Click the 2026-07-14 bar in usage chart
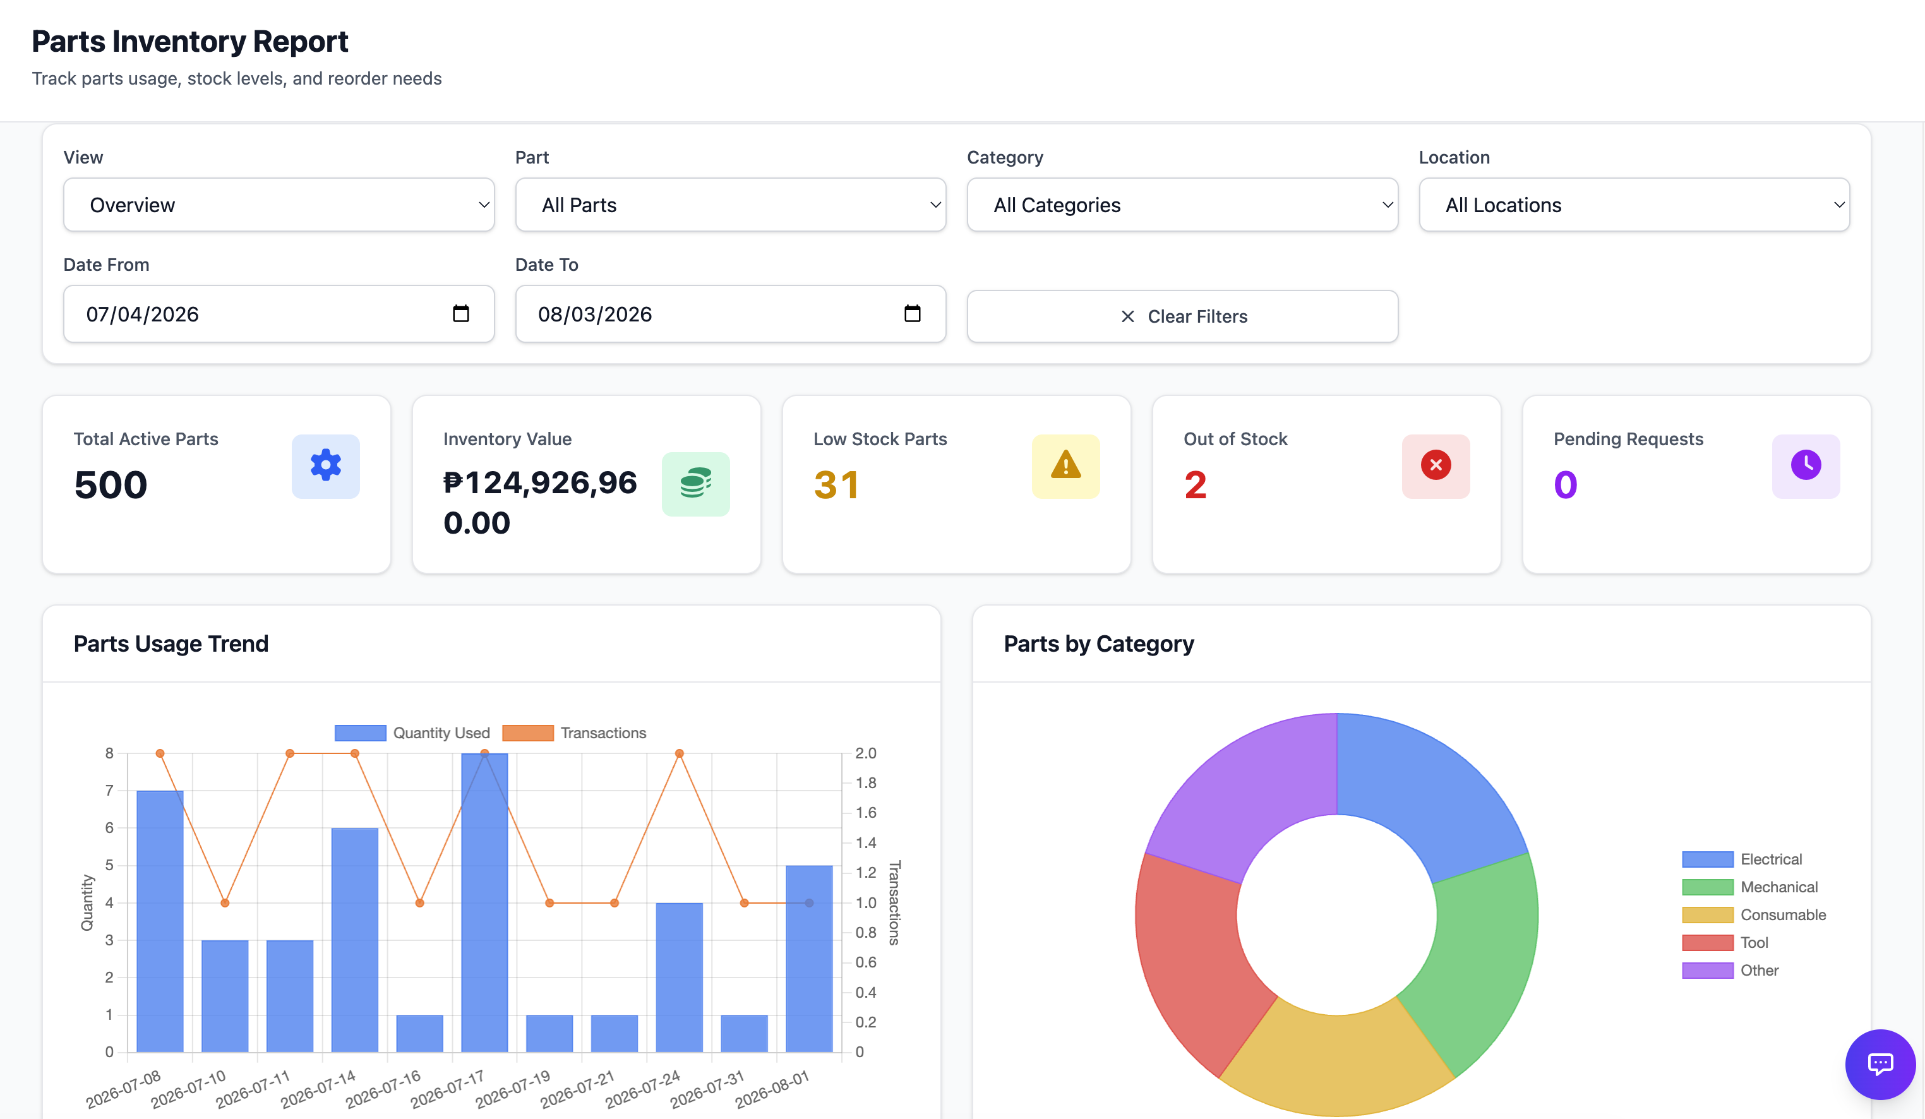Viewport: 1925px width, 1119px height. tap(354, 940)
